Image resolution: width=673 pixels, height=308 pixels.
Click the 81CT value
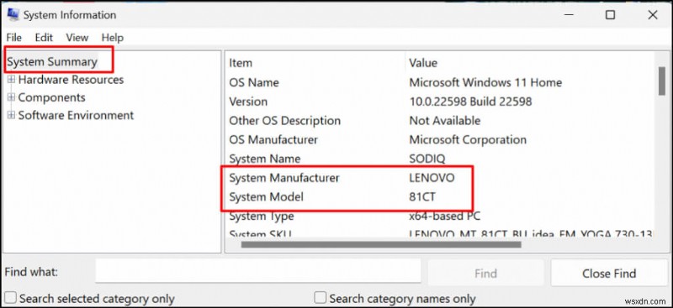pyautogui.click(x=423, y=197)
